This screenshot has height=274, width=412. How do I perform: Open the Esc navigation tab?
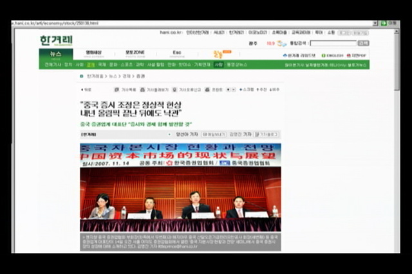177,52
